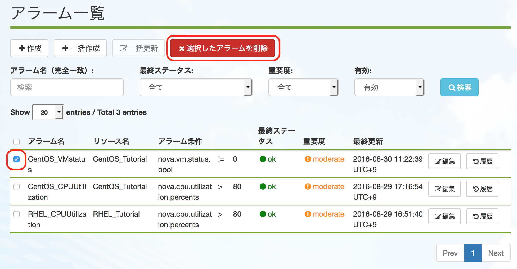The image size is (517, 269).
Task: Open the 有効 dropdown
Action: (389, 87)
